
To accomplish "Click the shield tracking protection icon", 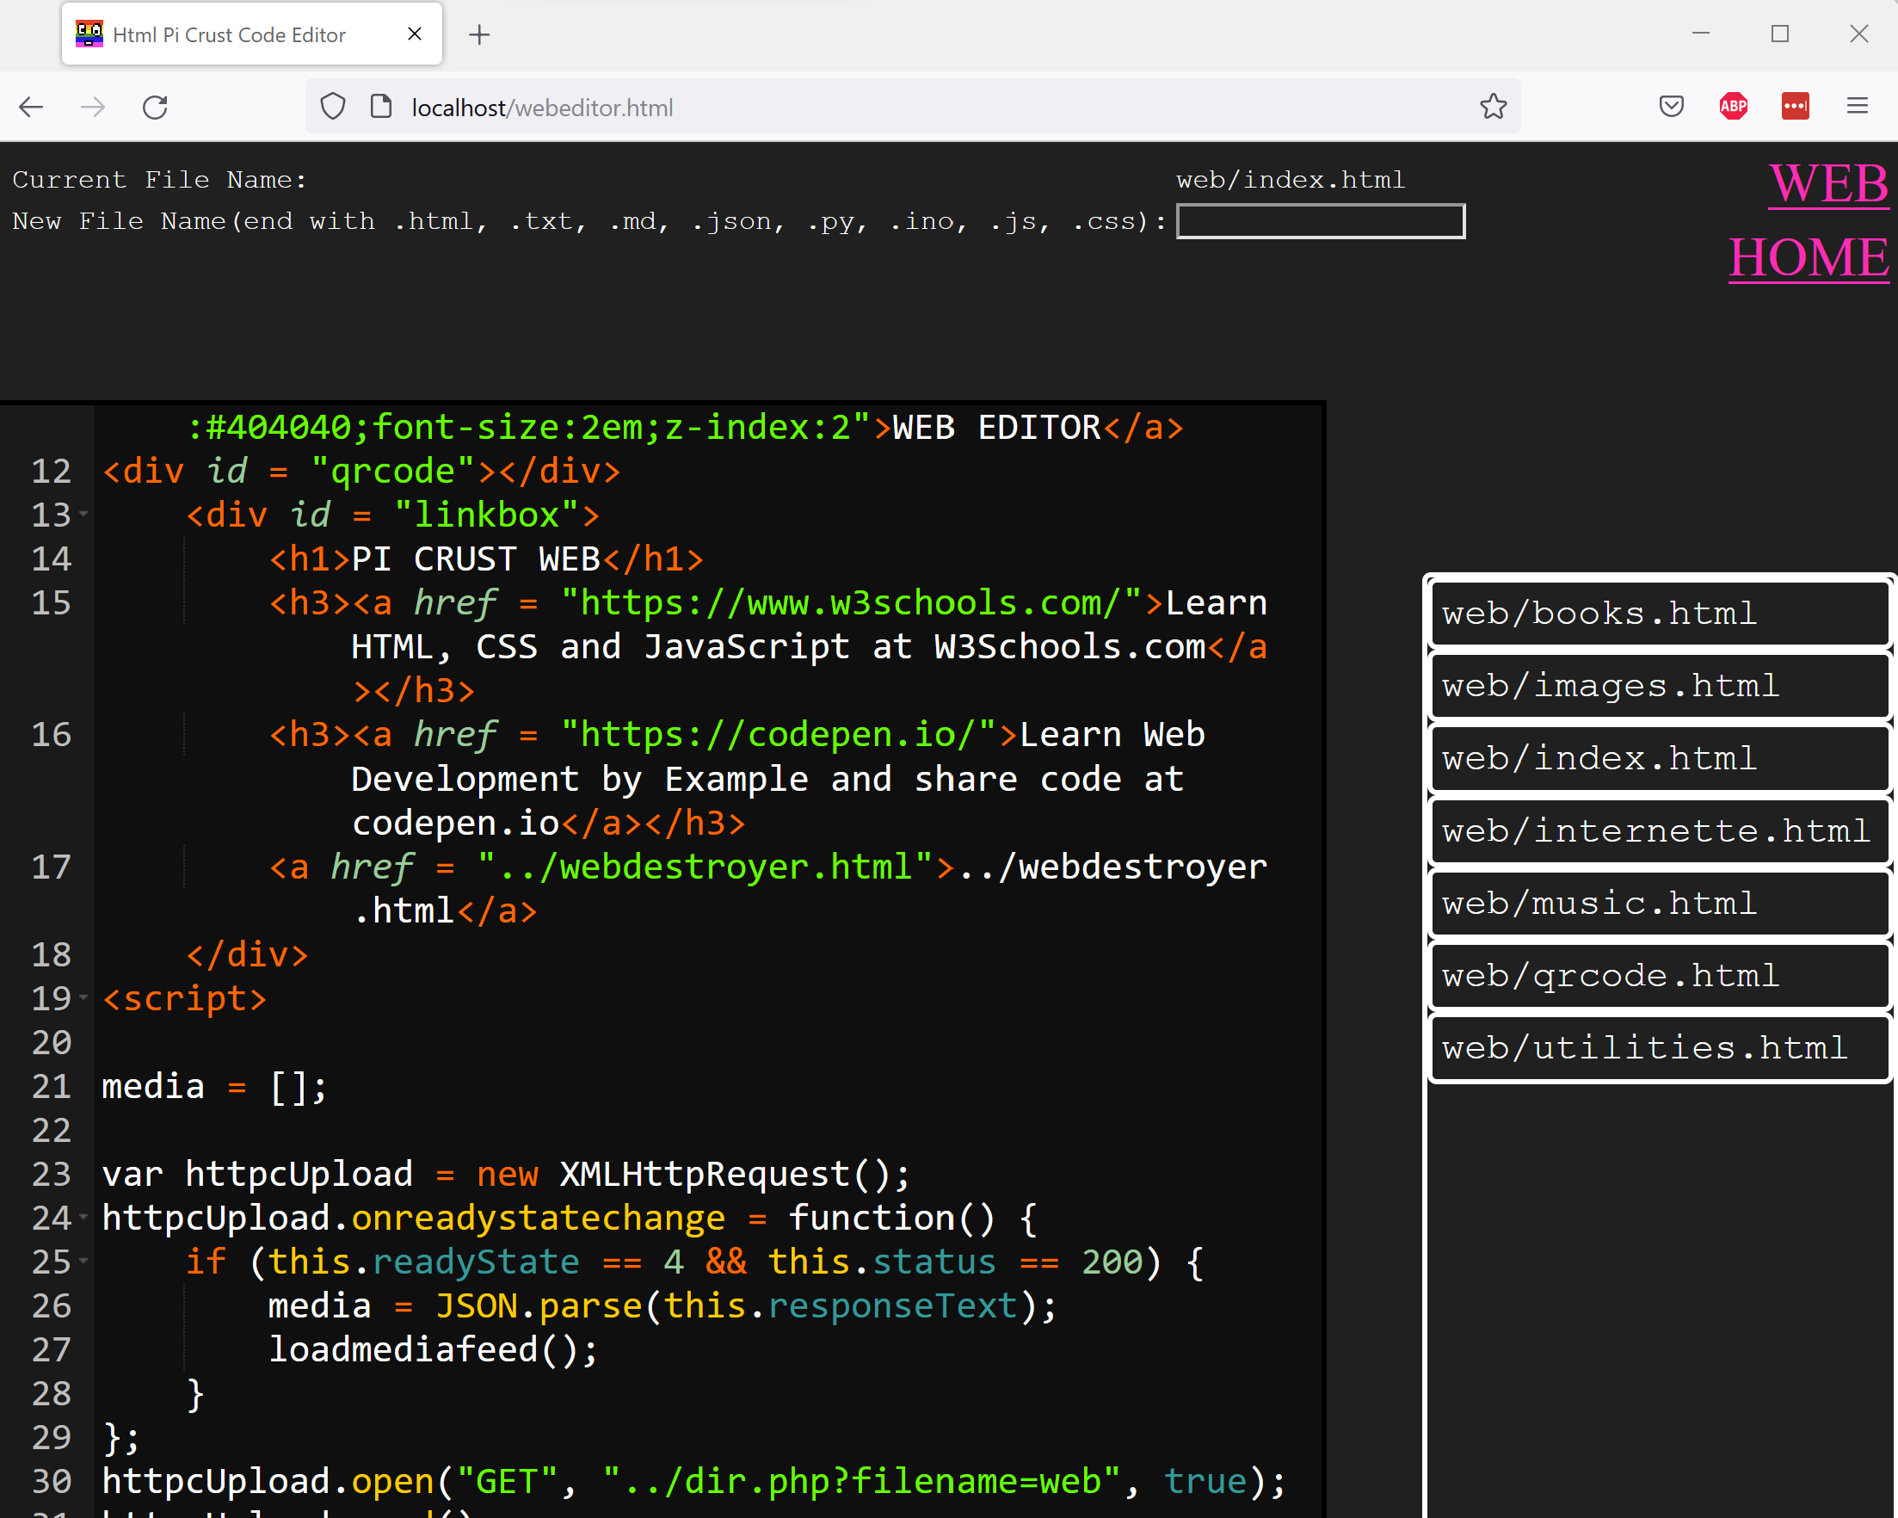I will tap(333, 108).
